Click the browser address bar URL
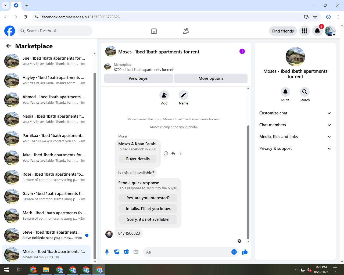Viewport: 344px width, 275px height. [x=81, y=17]
